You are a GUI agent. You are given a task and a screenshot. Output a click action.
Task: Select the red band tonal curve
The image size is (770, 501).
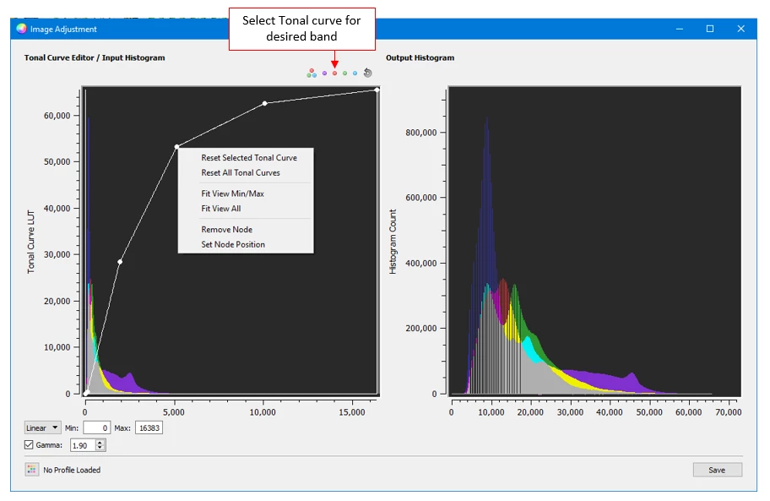pos(334,74)
